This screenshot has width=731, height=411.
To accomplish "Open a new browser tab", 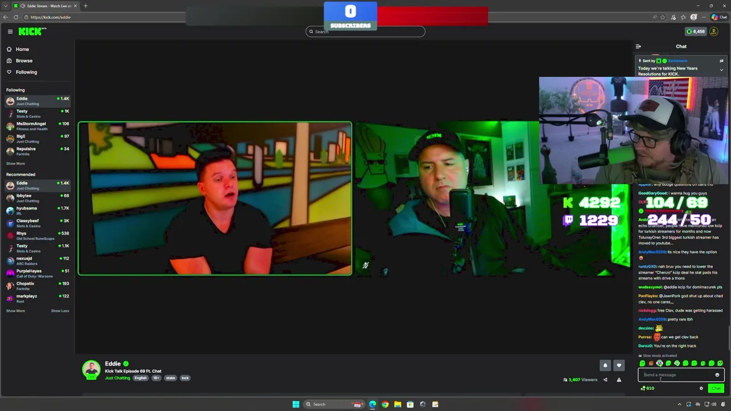I will (x=85, y=6).
